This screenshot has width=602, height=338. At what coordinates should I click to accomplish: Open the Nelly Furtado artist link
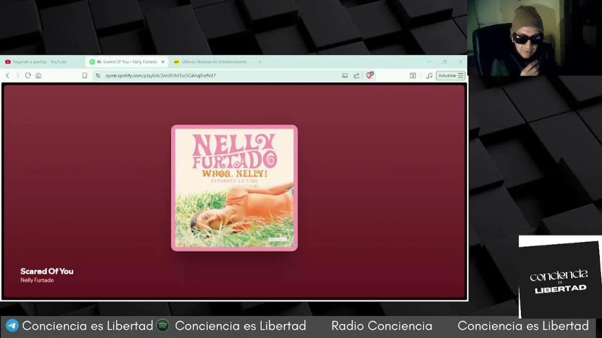pyautogui.click(x=37, y=280)
